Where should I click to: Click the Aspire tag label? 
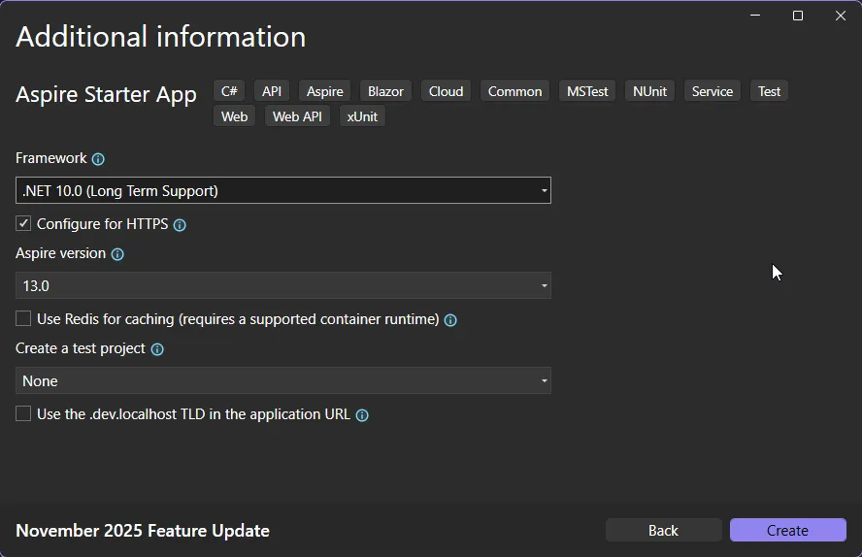point(324,91)
